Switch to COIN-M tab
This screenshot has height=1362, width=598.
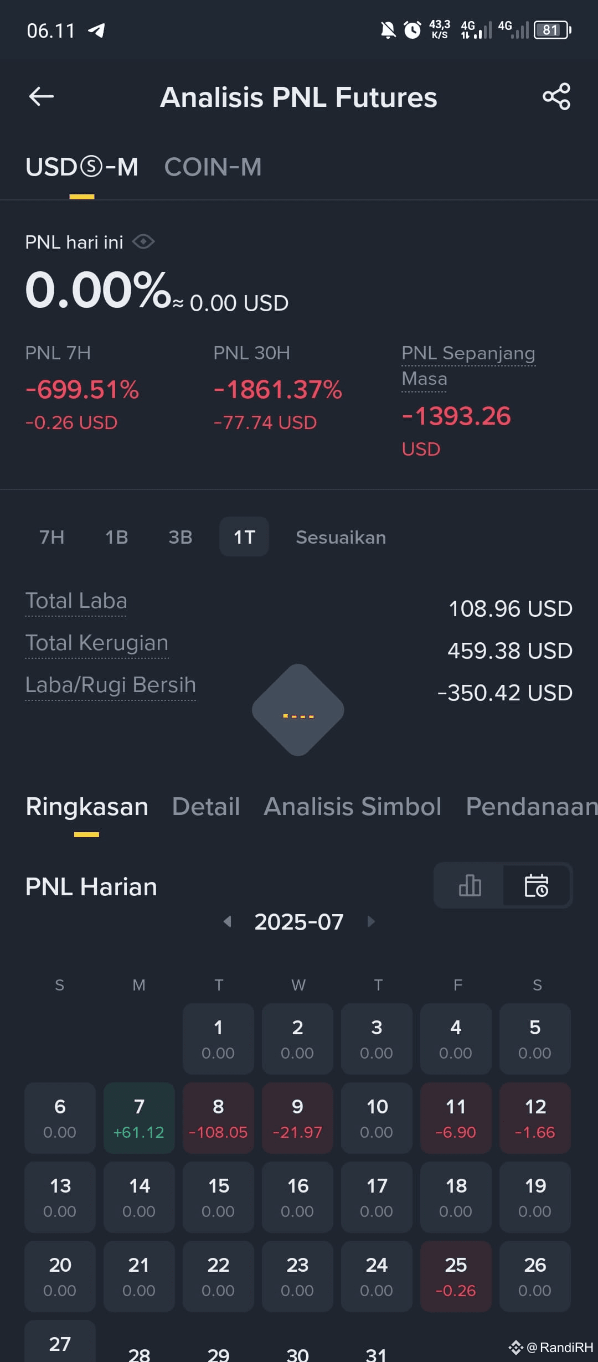[213, 167]
